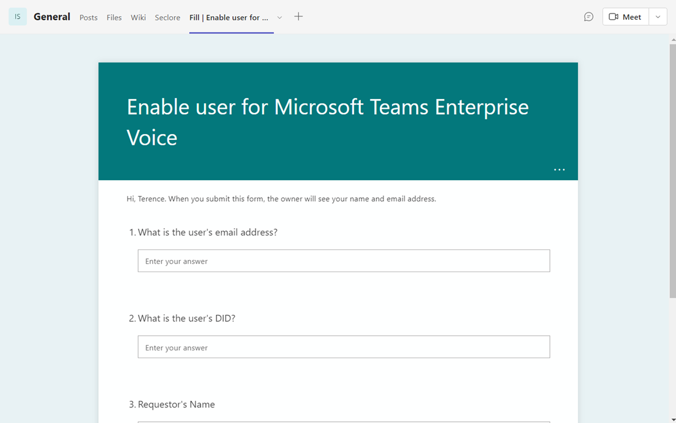The image size is (676, 423).
Task: Select the Fill Enable user for tab
Action: 229,17
